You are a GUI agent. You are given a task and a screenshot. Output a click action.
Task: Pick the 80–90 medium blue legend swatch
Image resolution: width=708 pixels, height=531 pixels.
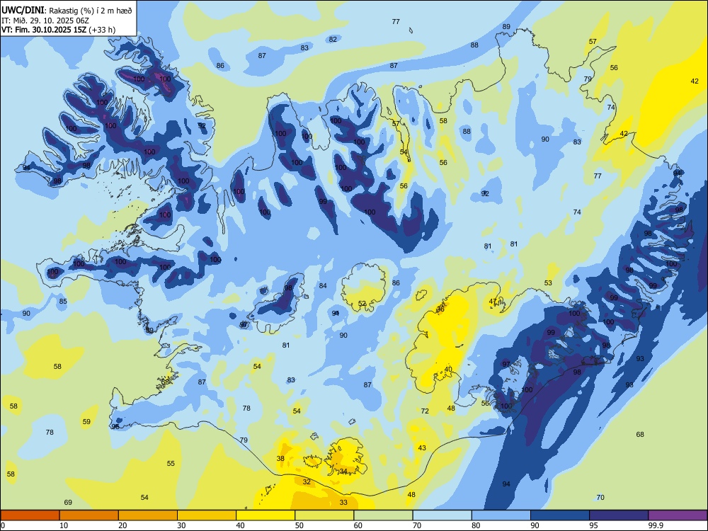501,515
